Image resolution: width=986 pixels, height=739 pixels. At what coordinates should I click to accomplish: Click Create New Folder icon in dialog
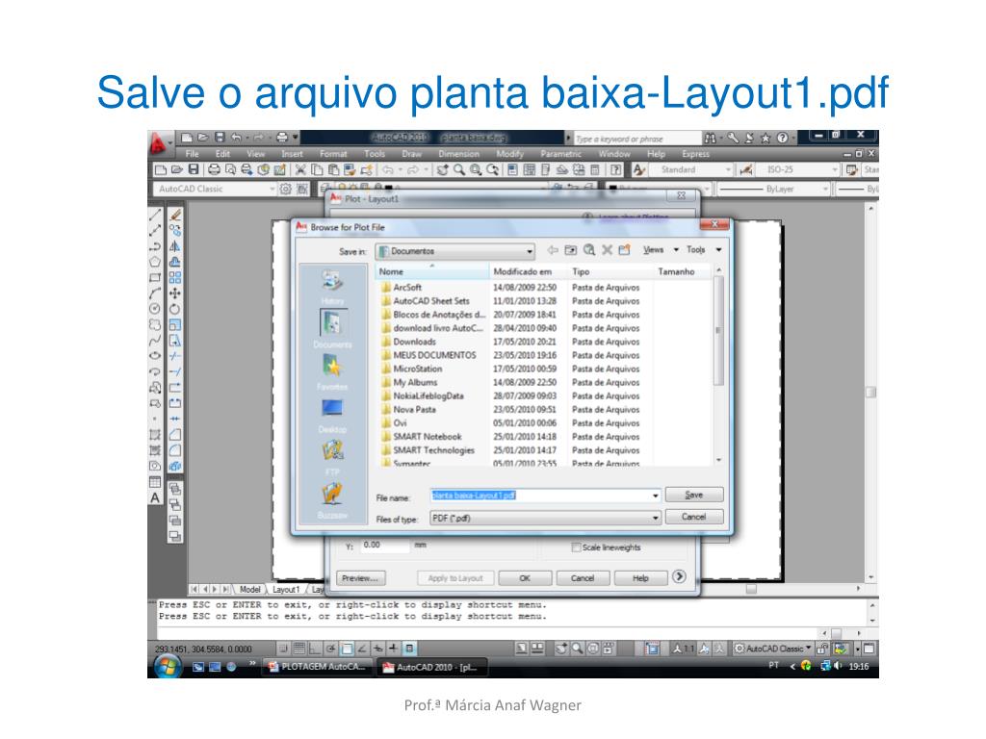coord(624,250)
